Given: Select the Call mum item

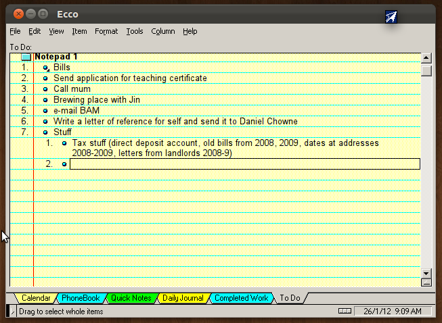Looking at the screenshot, I should coord(72,89).
